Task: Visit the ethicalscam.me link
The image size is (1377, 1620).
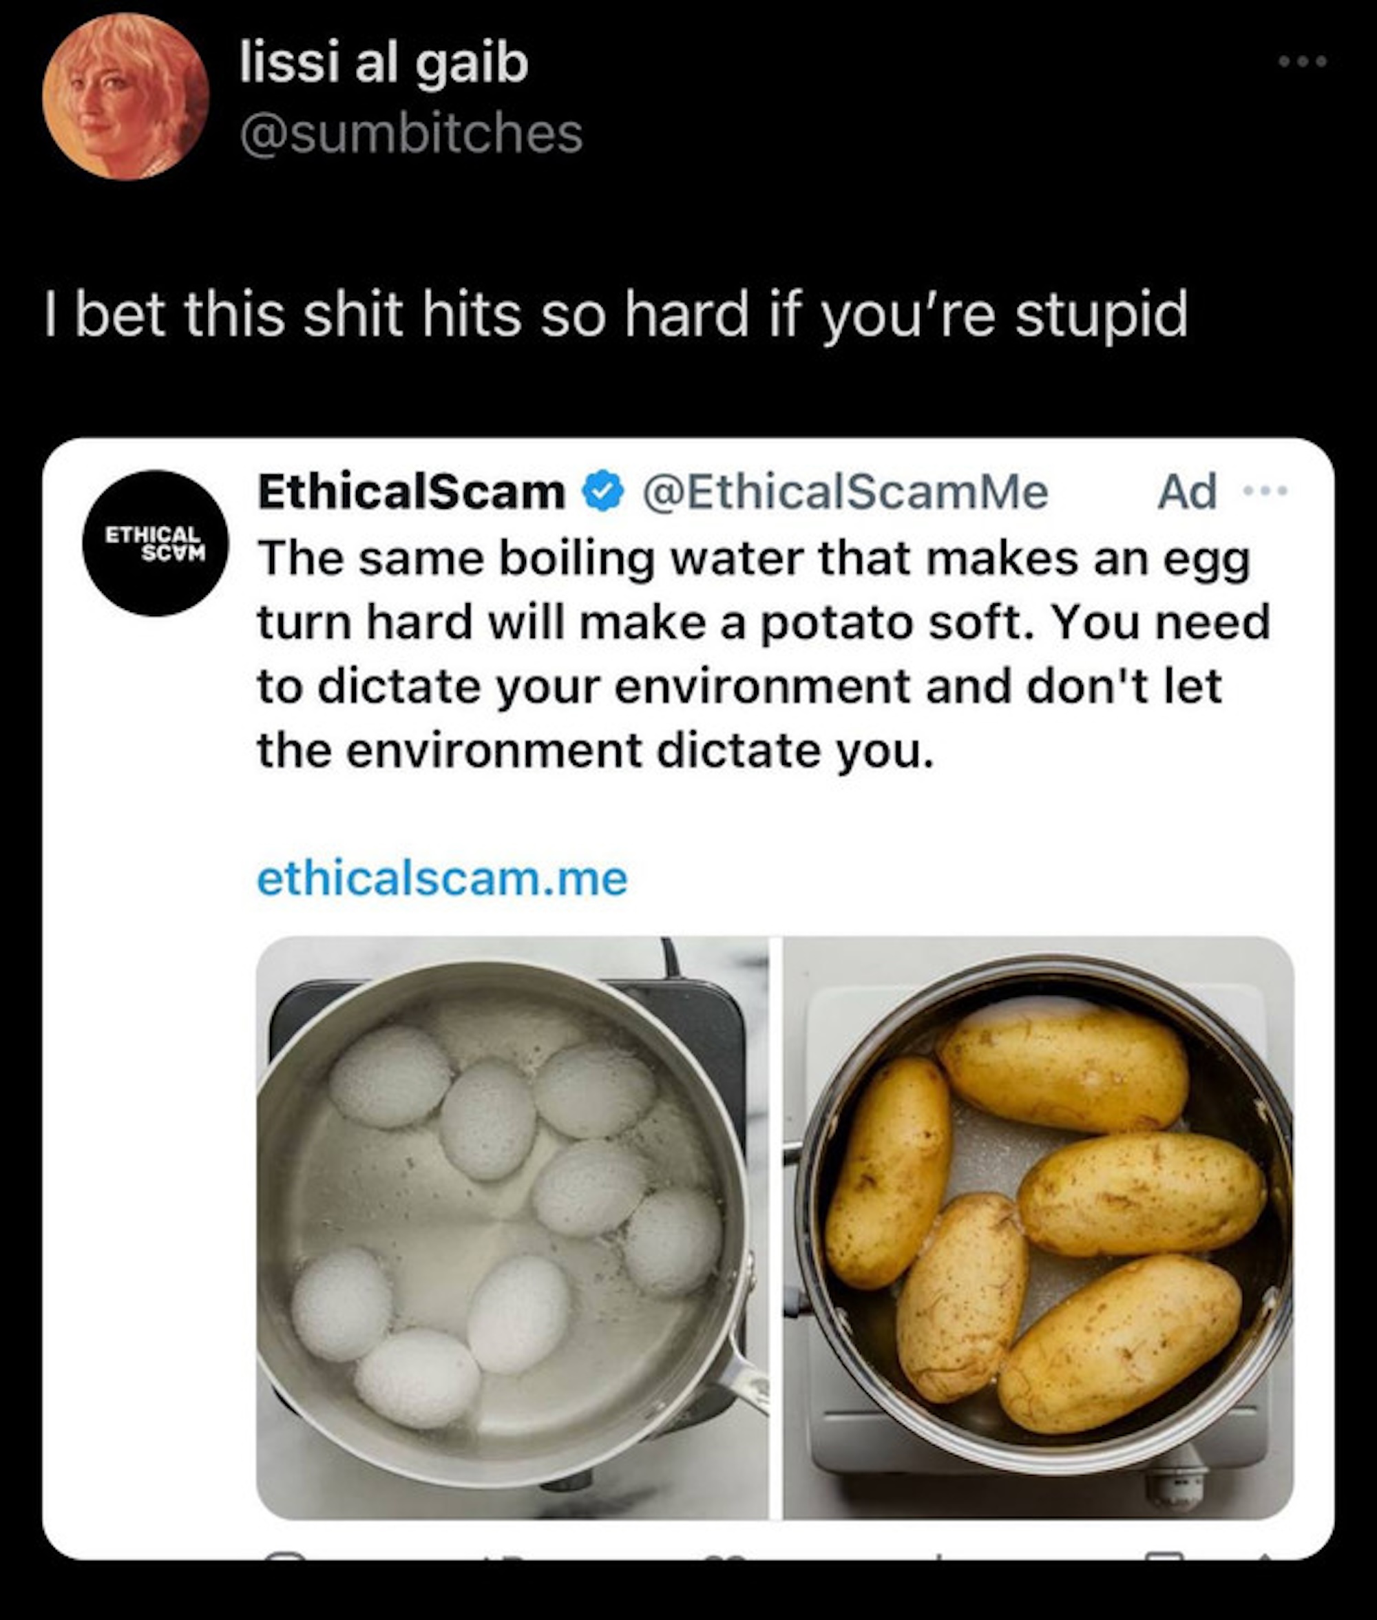Action: click(x=442, y=879)
